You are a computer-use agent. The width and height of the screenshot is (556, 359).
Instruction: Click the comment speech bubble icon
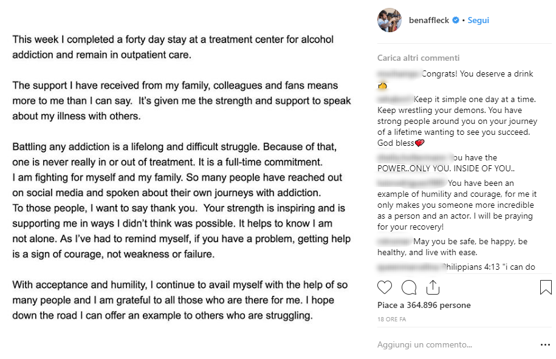[x=409, y=287]
